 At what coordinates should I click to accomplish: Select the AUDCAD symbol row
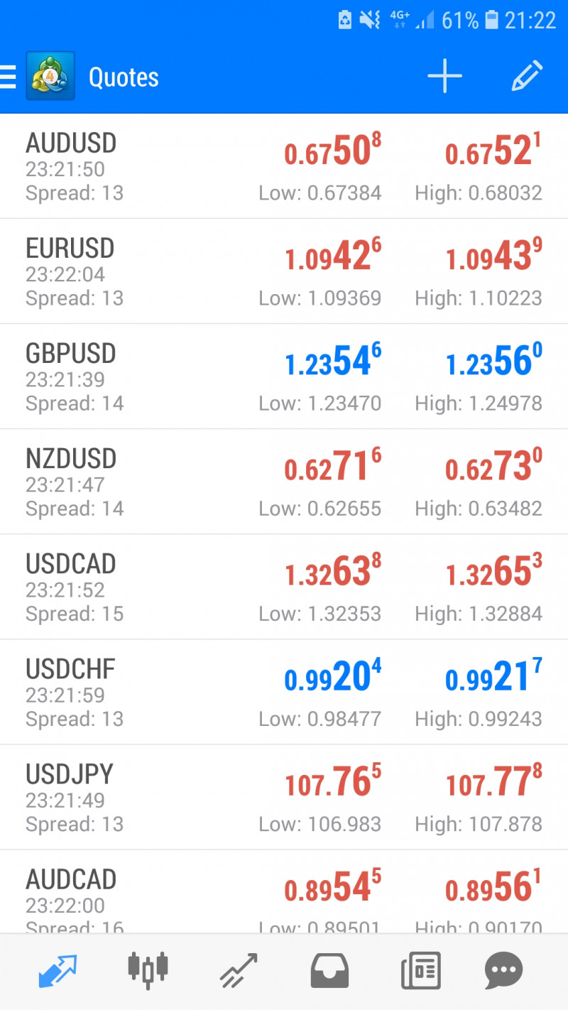(x=284, y=892)
